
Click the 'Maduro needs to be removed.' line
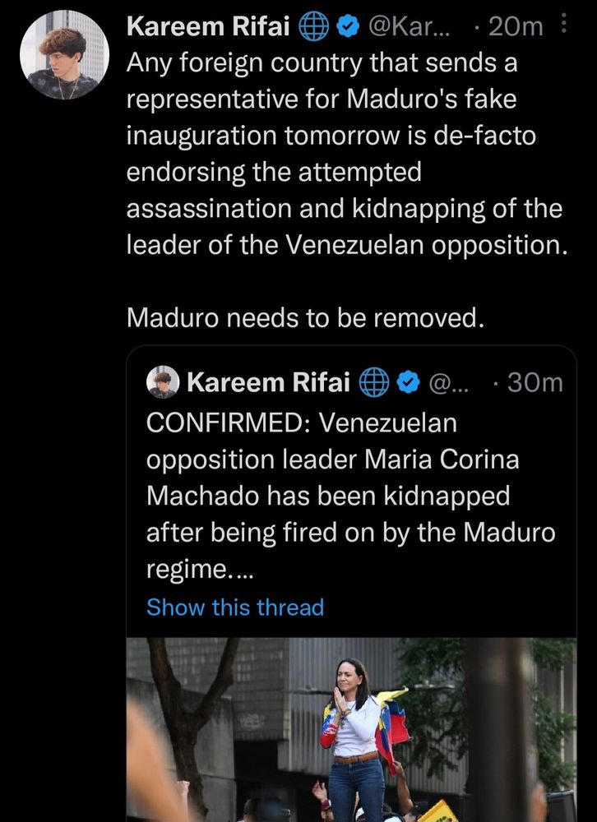(305, 317)
